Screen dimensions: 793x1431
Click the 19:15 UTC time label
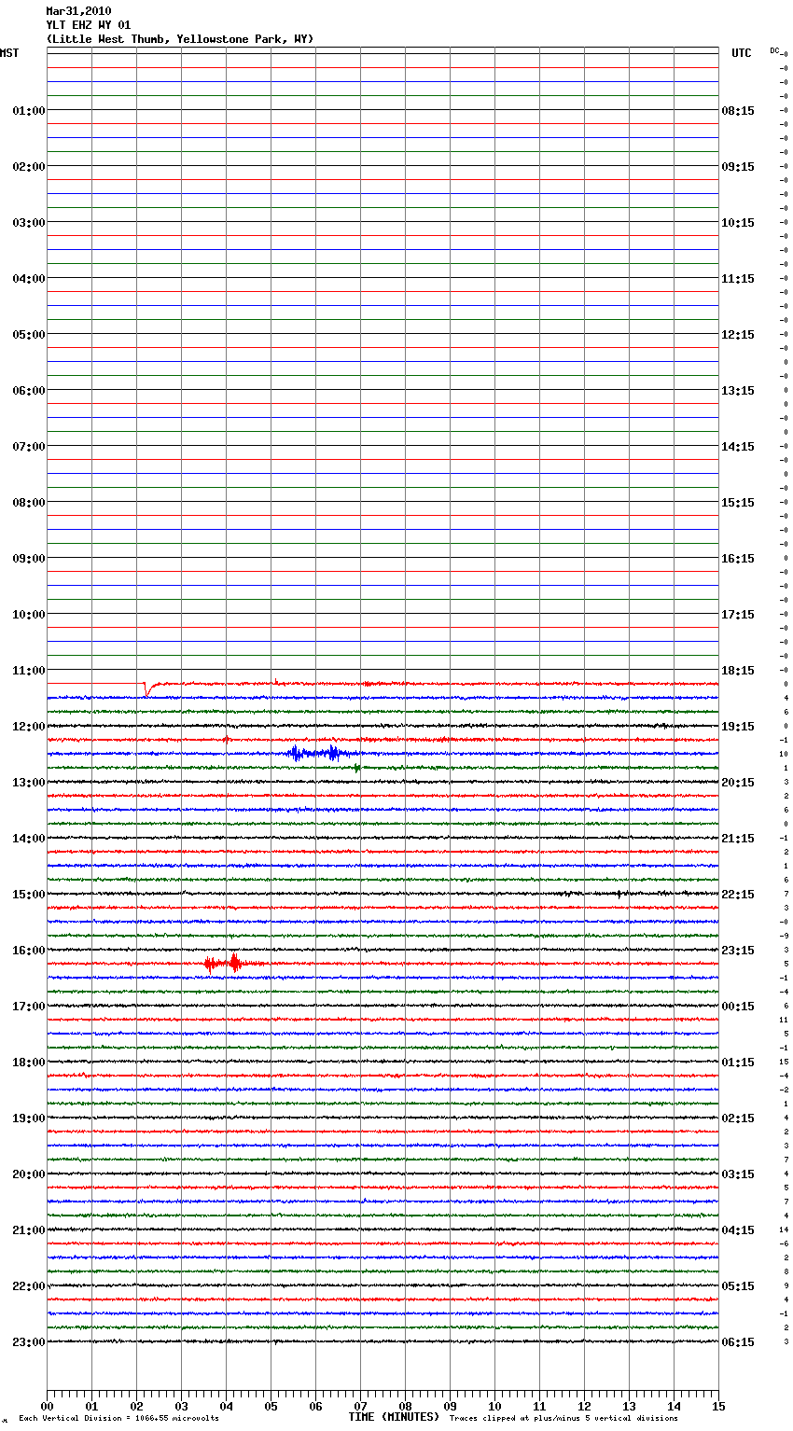738,727
